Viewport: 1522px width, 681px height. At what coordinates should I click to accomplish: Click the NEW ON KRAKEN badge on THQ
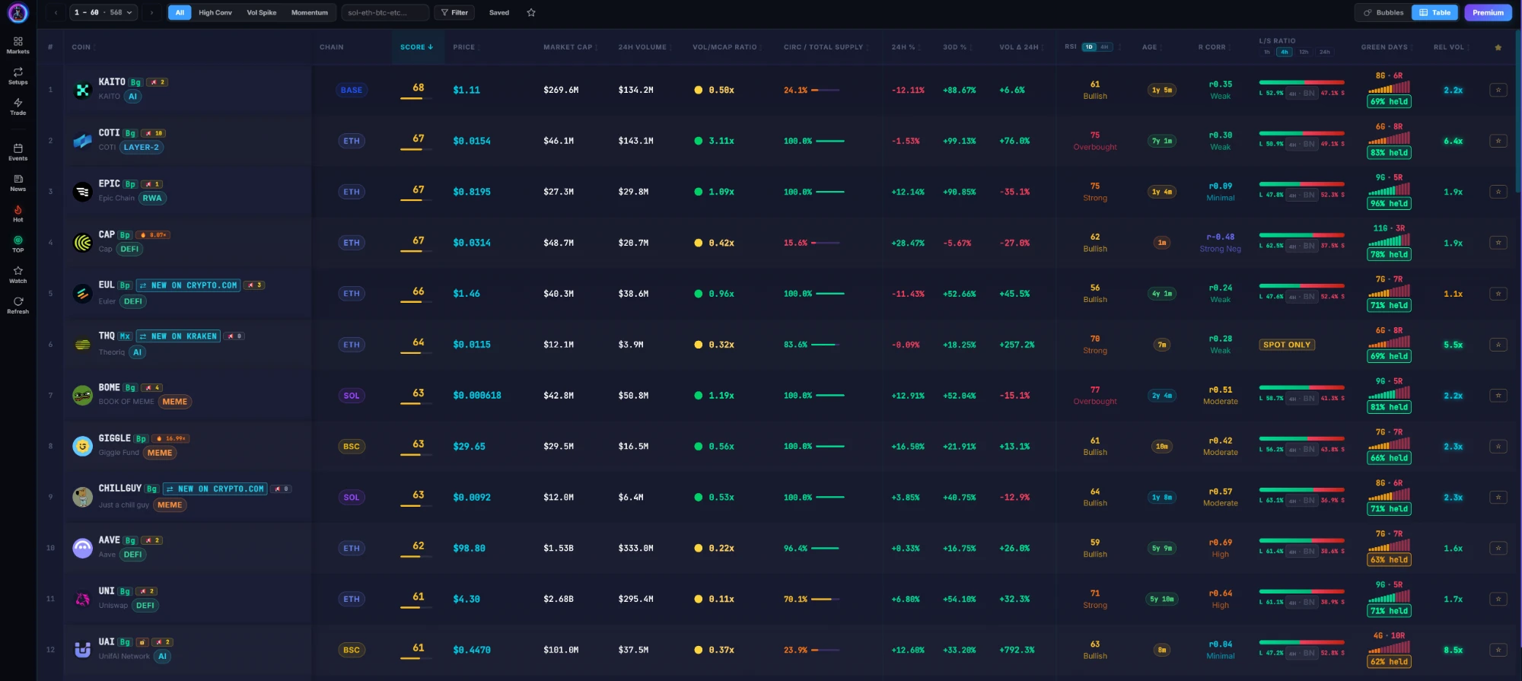(x=179, y=336)
